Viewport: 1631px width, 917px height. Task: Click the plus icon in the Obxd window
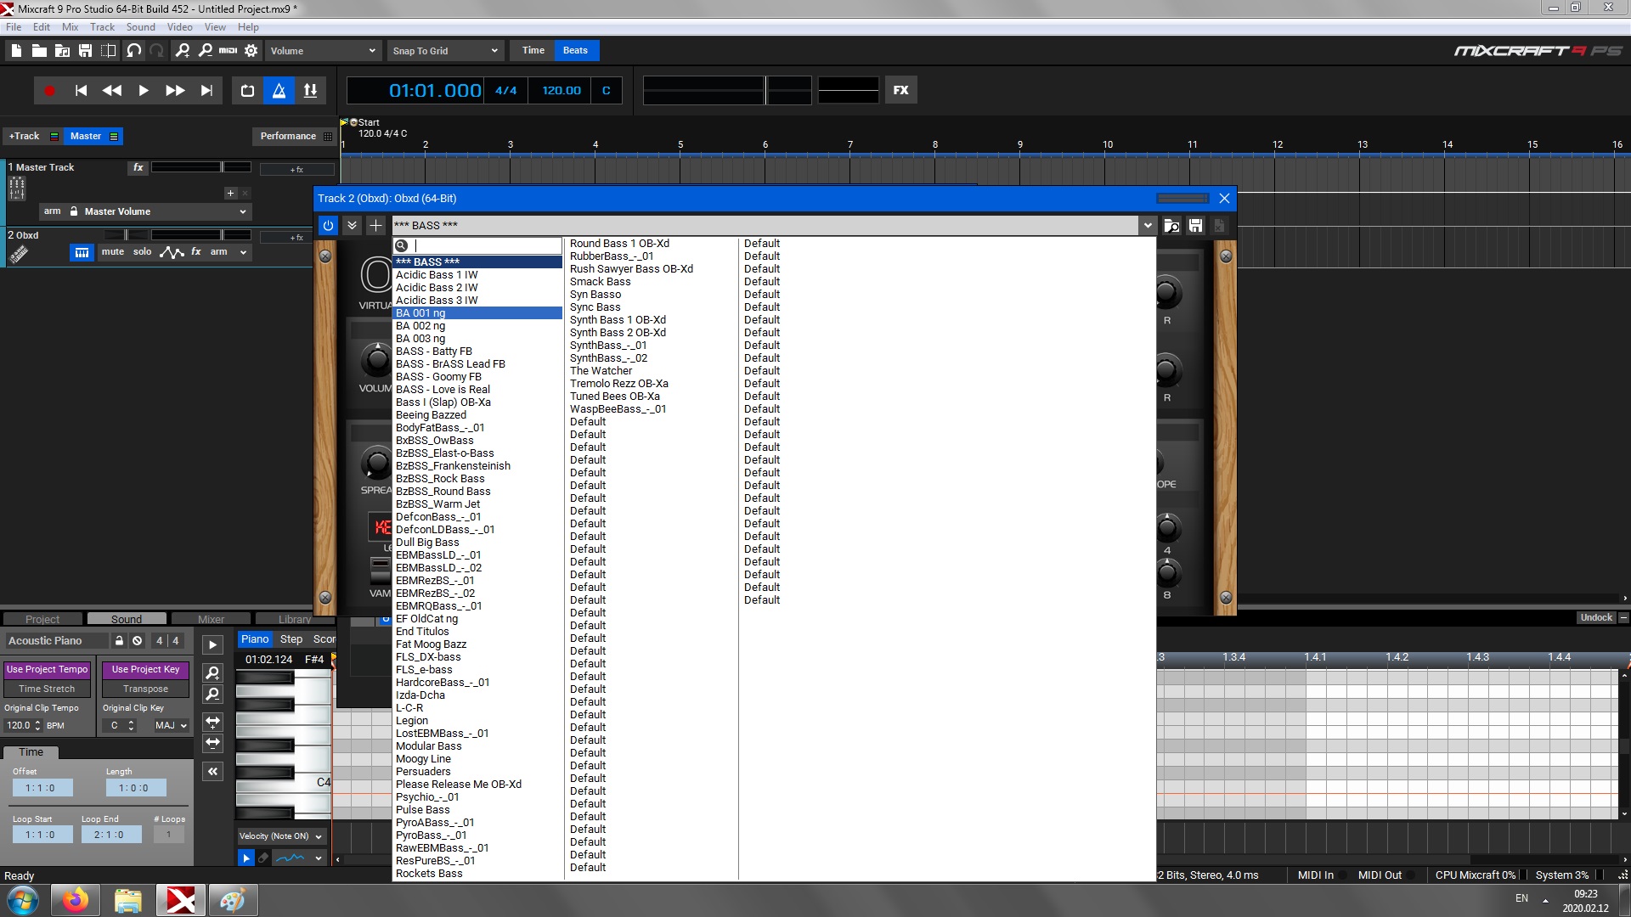[x=375, y=225]
